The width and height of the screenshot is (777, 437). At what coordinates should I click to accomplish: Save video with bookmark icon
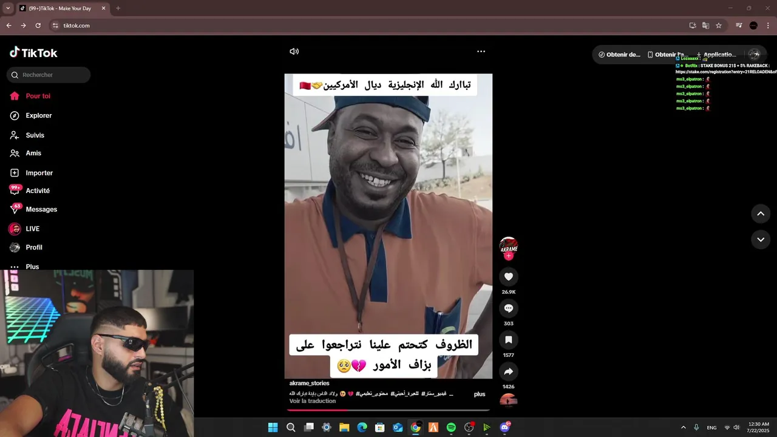(x=509, y=340)
